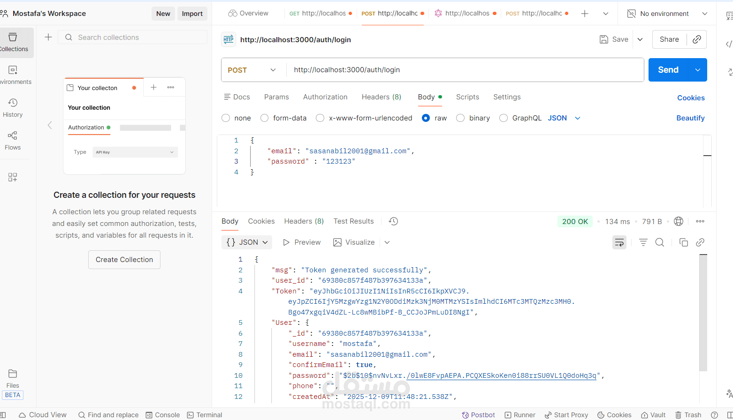The image size is (733, 420).
Task: Open Console in the status bar
Action: pos(163,415)
